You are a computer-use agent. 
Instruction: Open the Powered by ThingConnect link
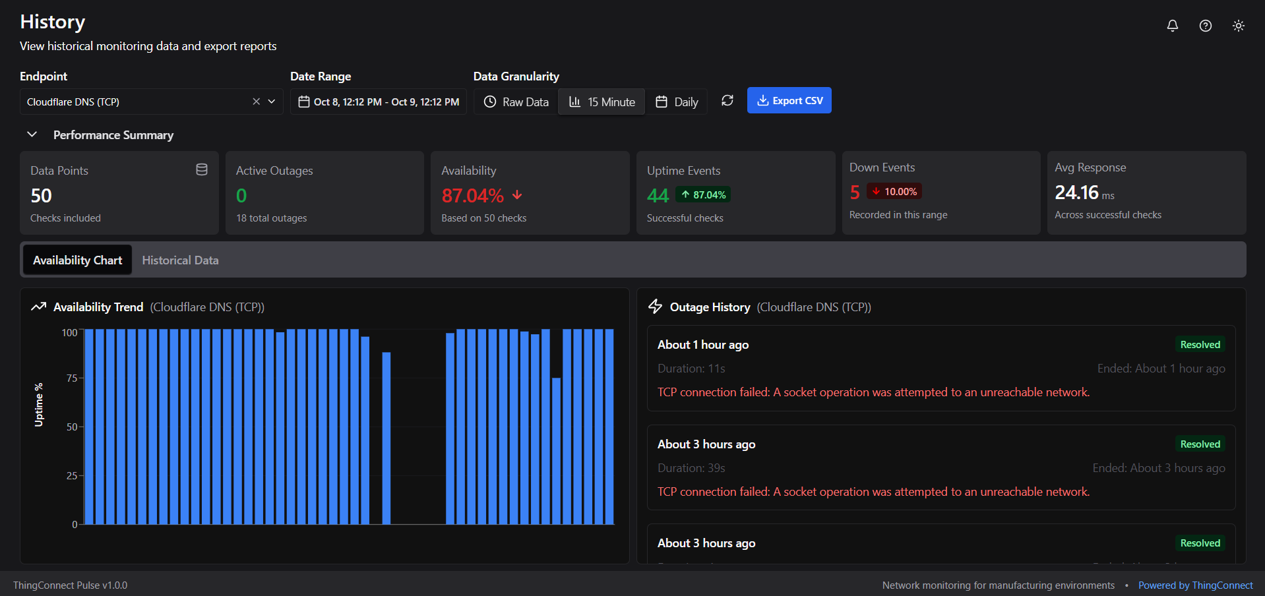(1195, 585)
